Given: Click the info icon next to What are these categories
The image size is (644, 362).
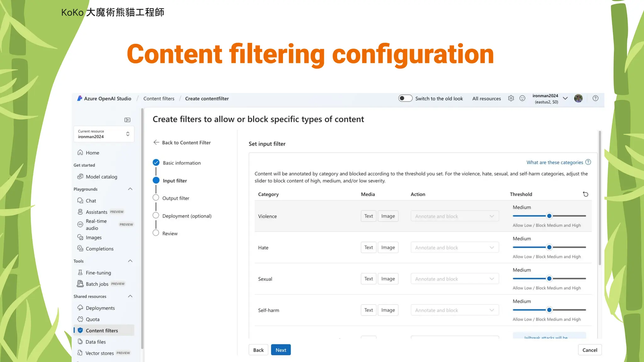Looking at the screenshot, I should pyautogui.click(x=588, y=162).
